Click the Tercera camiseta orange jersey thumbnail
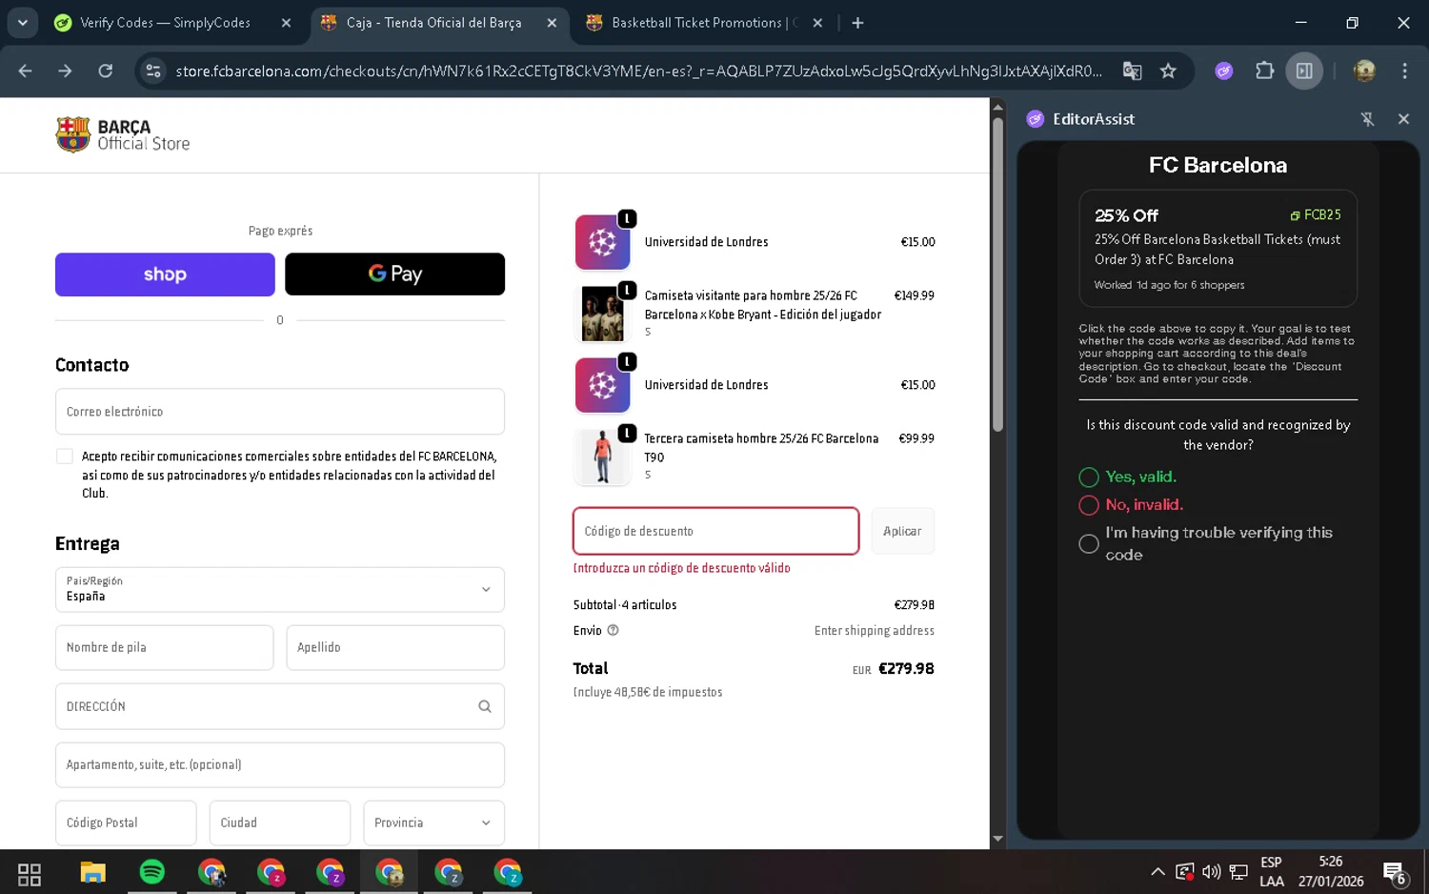 (603, 457)
